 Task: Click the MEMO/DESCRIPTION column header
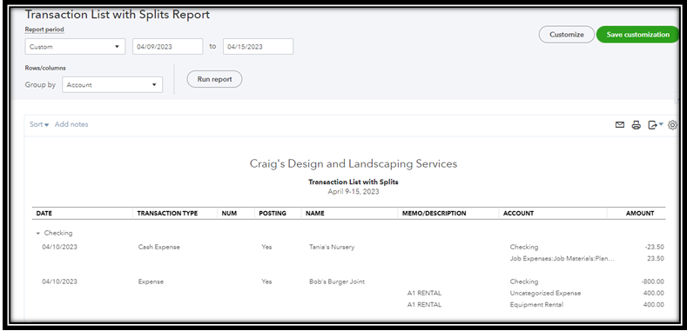point(434,214)
